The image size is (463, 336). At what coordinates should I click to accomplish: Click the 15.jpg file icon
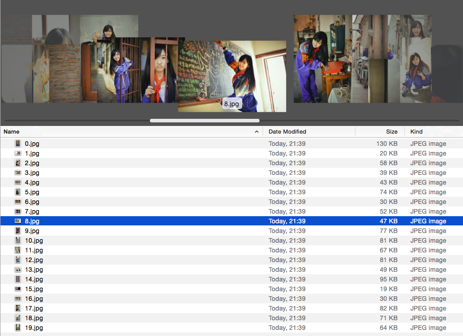18,289
